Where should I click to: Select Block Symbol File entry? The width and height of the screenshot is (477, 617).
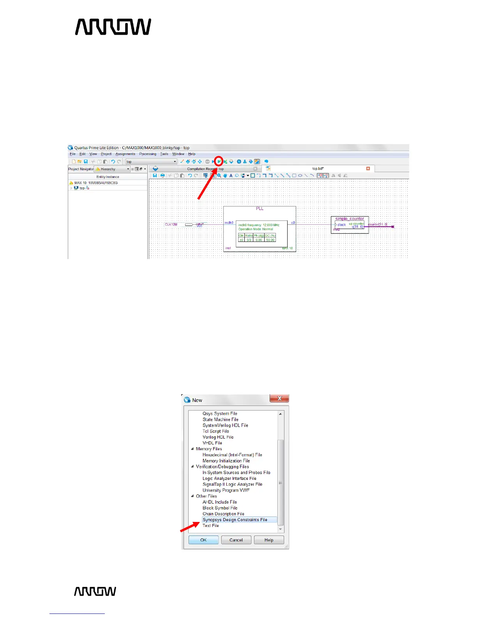tap(220, 508)
